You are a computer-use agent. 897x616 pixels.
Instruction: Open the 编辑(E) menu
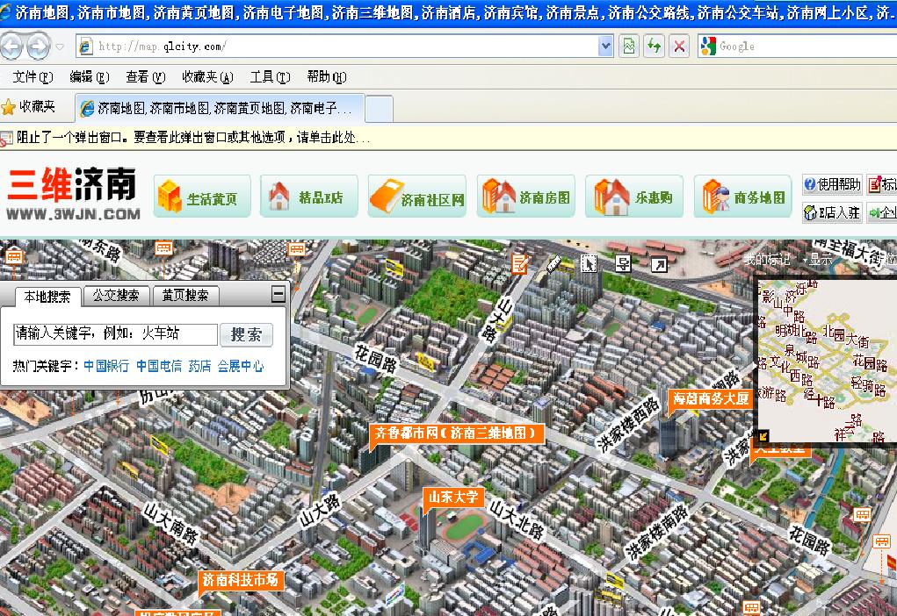point(90,76)
